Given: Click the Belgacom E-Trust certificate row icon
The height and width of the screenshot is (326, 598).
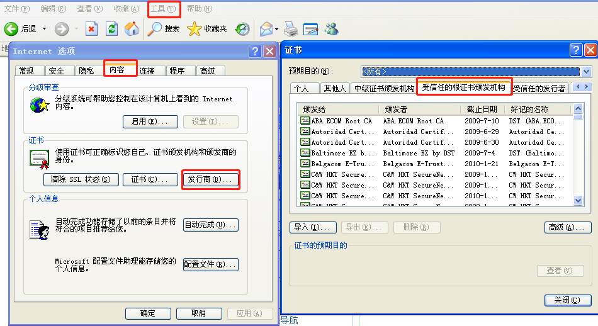Looking at the screenshot, I should tap(305, 164).
